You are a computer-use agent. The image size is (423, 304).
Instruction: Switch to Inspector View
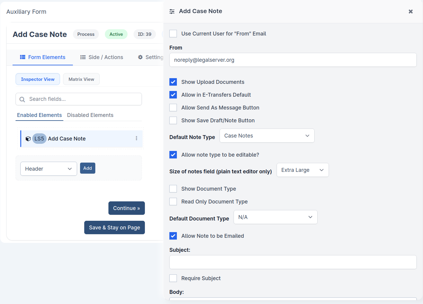(38, 79)
